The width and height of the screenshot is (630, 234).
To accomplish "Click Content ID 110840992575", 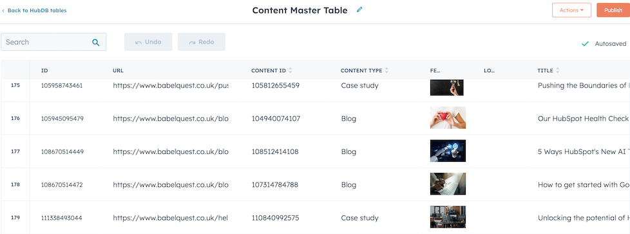I will coord(275,218).
